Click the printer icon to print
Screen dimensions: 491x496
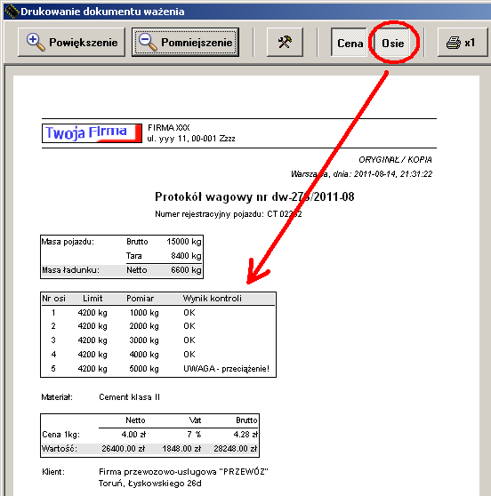(454, 43)
